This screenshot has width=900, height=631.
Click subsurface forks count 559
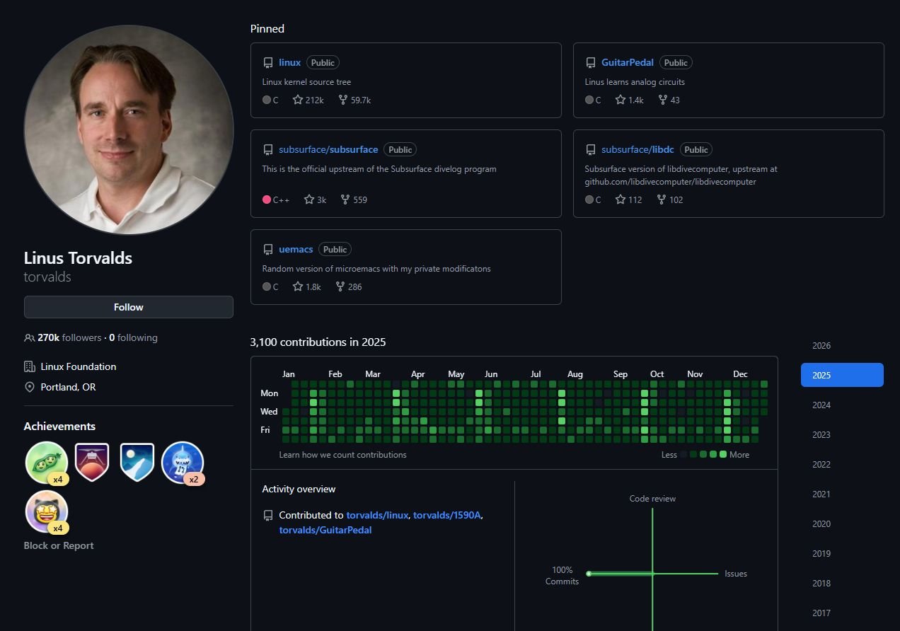click(x=354, y=199)
